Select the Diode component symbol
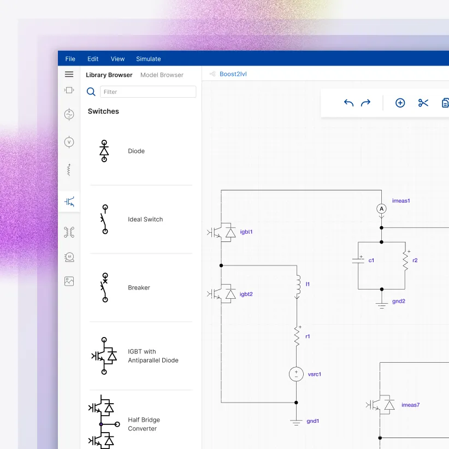Screen dimensions: 449x449 point(104,151)
